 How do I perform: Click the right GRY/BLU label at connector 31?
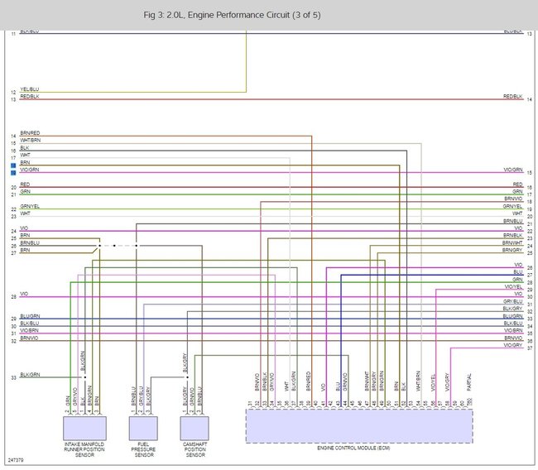click(513, 301)
